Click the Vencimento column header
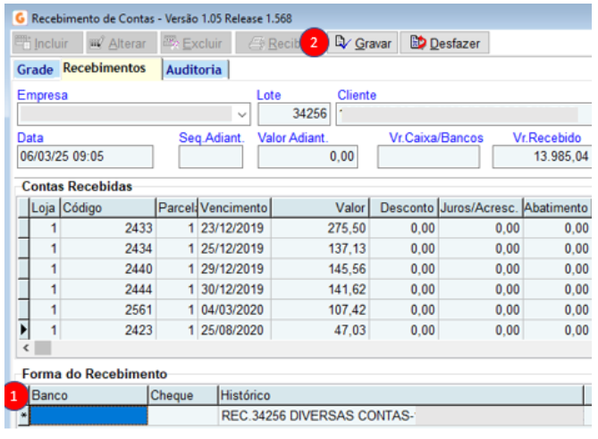The height and width of the screenshot is (439, 598). [234, 207]
